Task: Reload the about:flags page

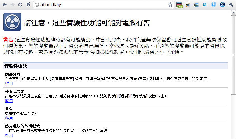Action: [x=20, y=5]
